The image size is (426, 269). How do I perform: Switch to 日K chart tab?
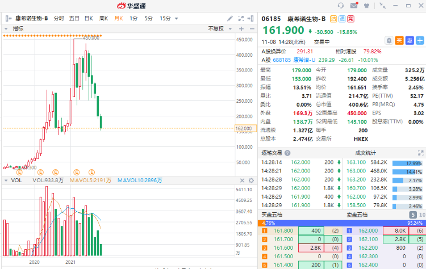tap(89, 19)
